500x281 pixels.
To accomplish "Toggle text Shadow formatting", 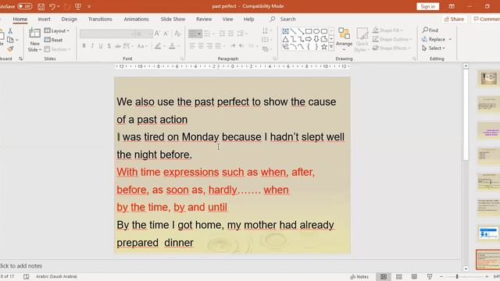I will [109, 46].
